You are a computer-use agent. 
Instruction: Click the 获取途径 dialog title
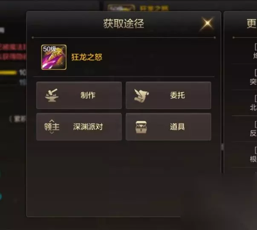pyautogui.click(x=124, y=23)
